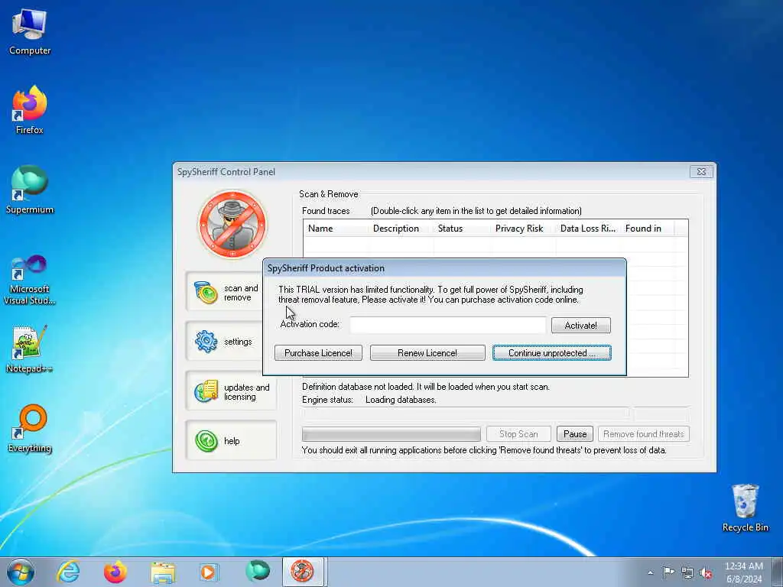Click the scan progress bar

(x=391, y=434)
